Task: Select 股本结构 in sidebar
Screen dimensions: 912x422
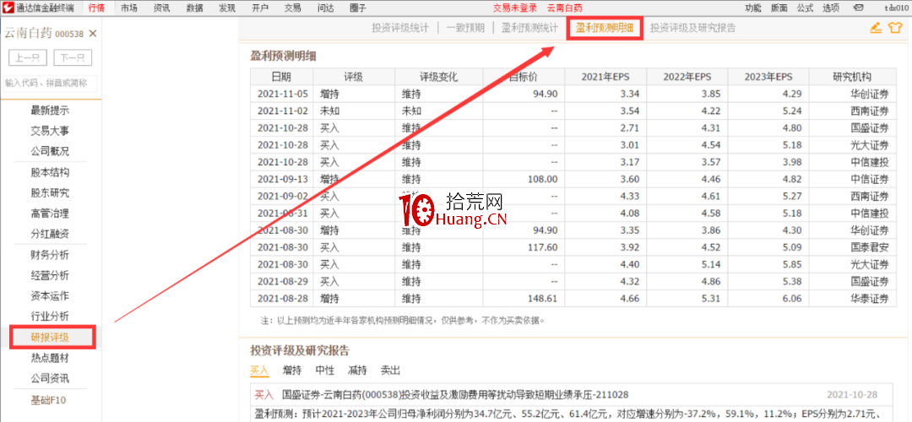Action: (50, 173)
